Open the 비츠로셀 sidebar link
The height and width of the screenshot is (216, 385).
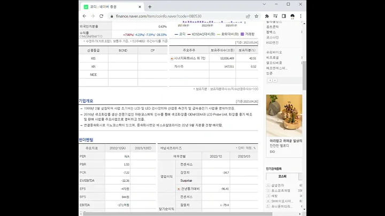[273, 58]
